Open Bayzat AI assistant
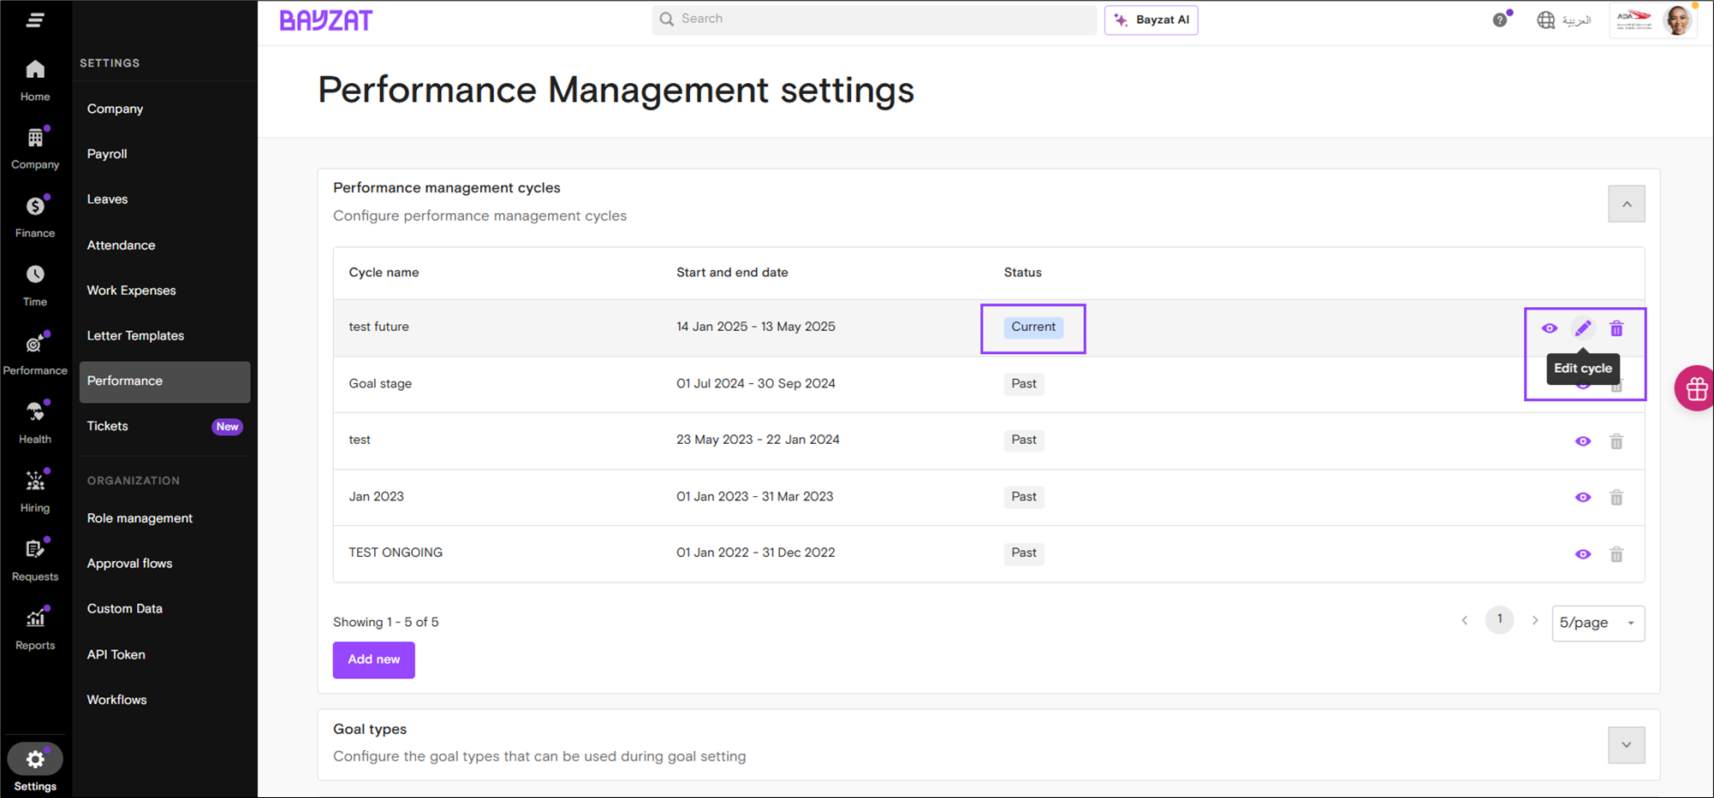Screen dimensions: 1714x798 1151,20
